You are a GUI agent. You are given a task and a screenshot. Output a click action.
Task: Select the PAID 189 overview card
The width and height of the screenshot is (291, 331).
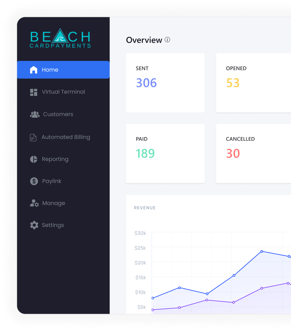click(x=165, y=153)
